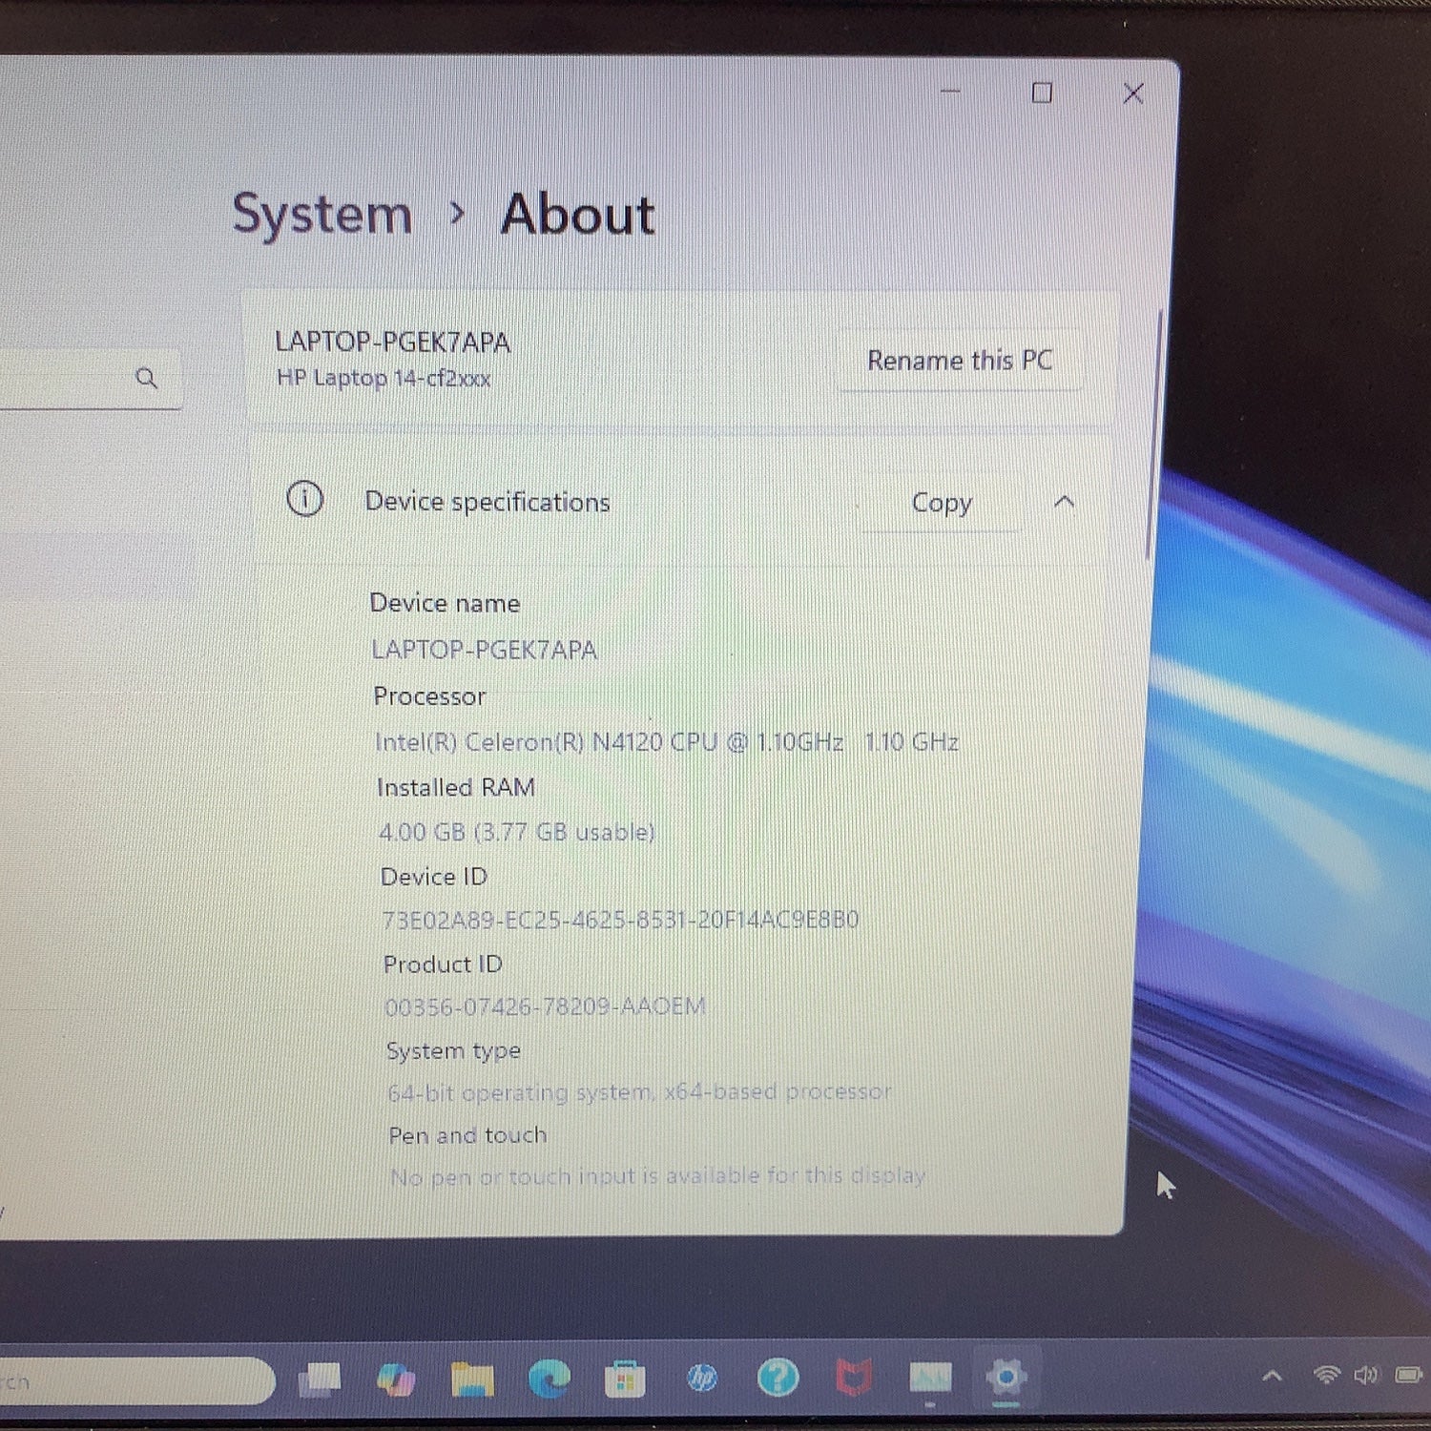
Task: Click the Device name label
Action: [x=445, y=603]
